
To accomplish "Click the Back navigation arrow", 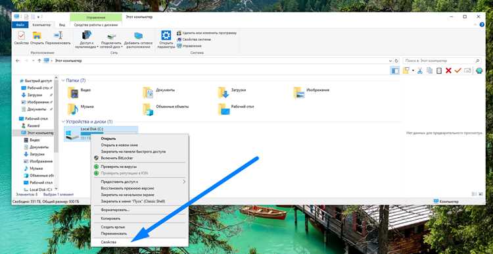I will click(17, 61).
